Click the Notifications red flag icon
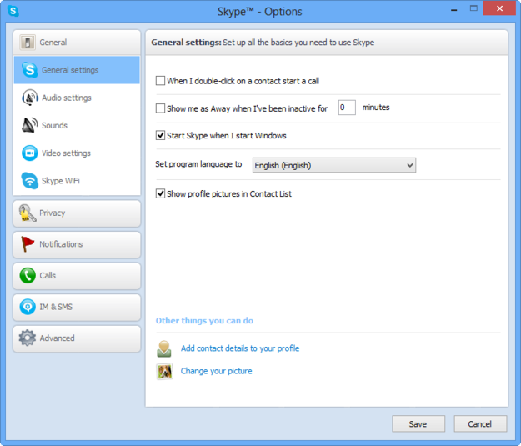521x446 pixels. click(28, 244)
